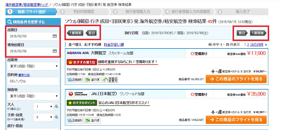Click the 出発日 date field 2016/02/03
The width and height of the screenshot is (281, 130).
(x=33, y=36)
